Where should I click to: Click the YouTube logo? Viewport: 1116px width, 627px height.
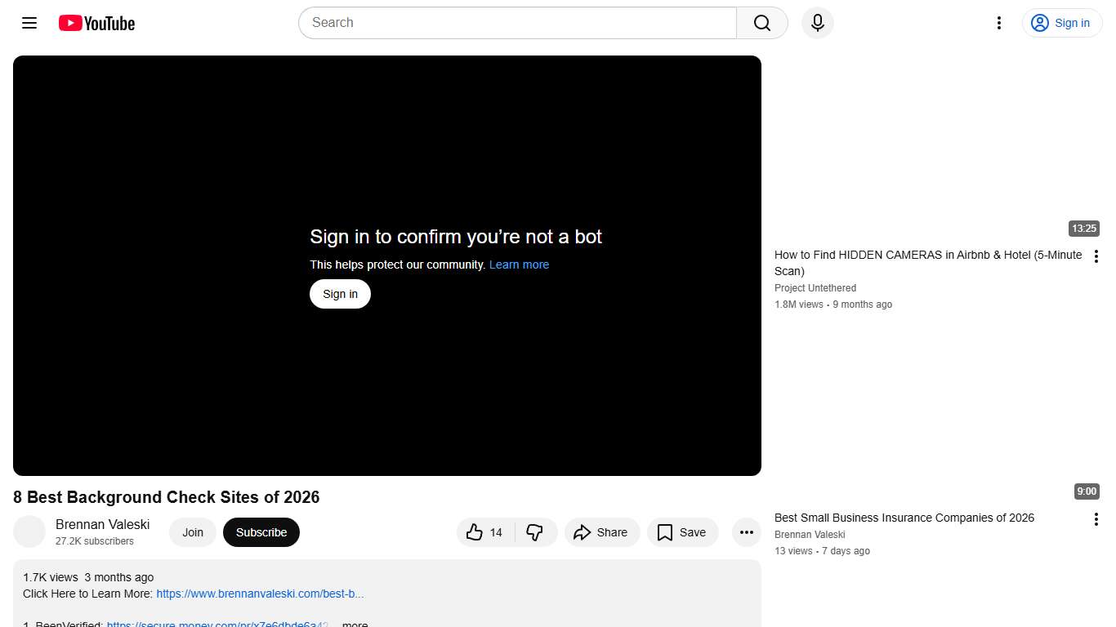coord(96,23)
